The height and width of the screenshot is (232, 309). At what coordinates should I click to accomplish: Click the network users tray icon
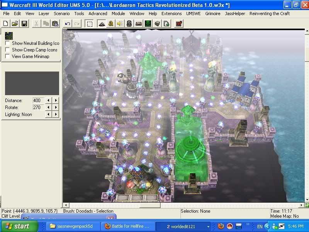275,226
